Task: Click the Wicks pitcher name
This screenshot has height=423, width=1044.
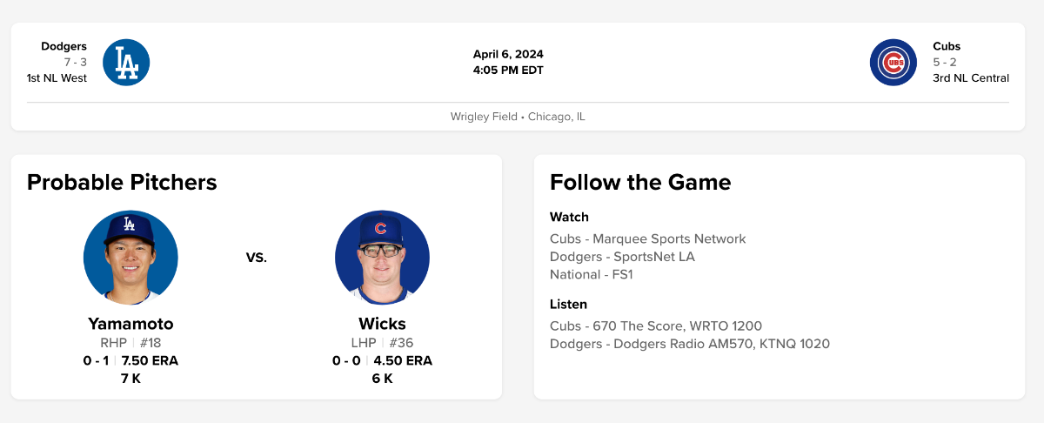Action: 382,324
